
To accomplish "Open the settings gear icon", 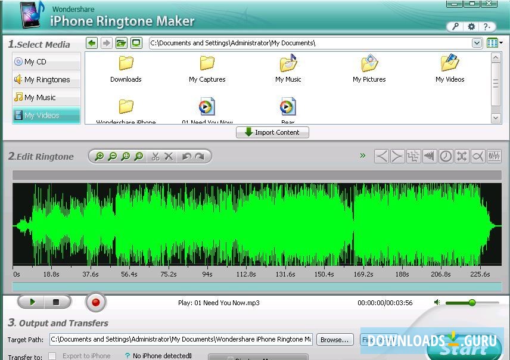I will click(x=471, y=27).
